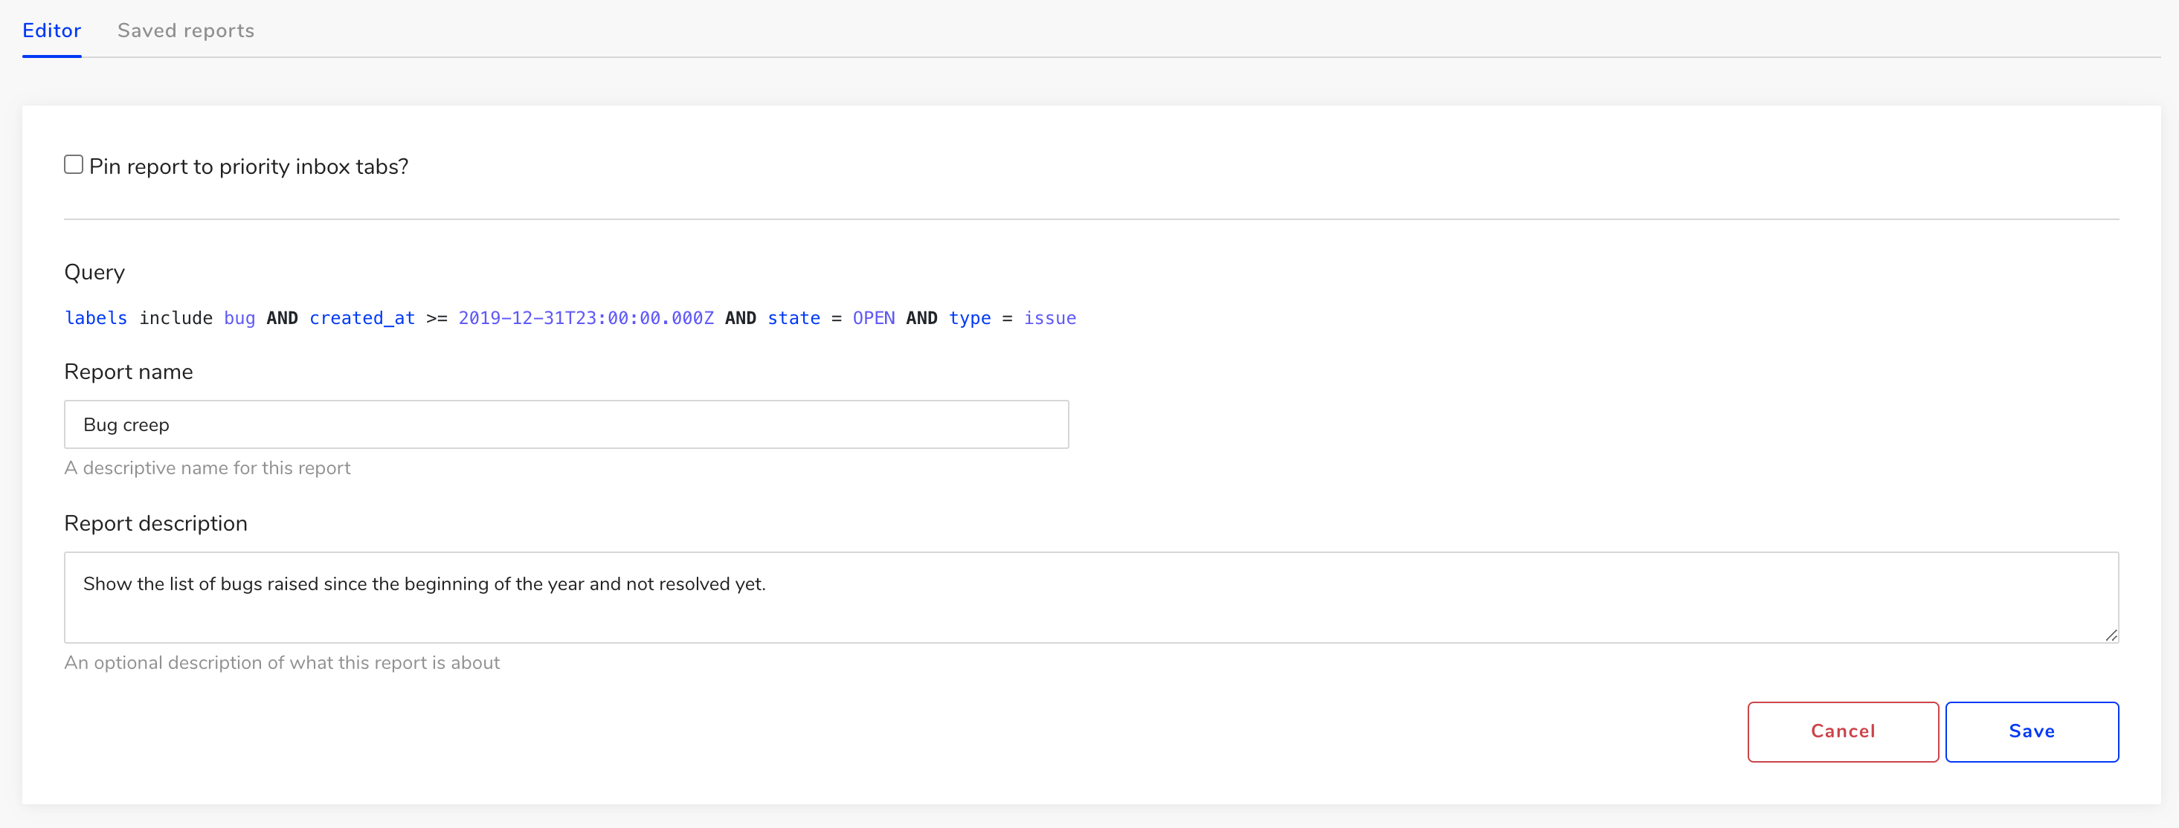The height and width of the screenshot is (828, 2179).
Task: Open the Saved reports tab
Action: [185, 30]
